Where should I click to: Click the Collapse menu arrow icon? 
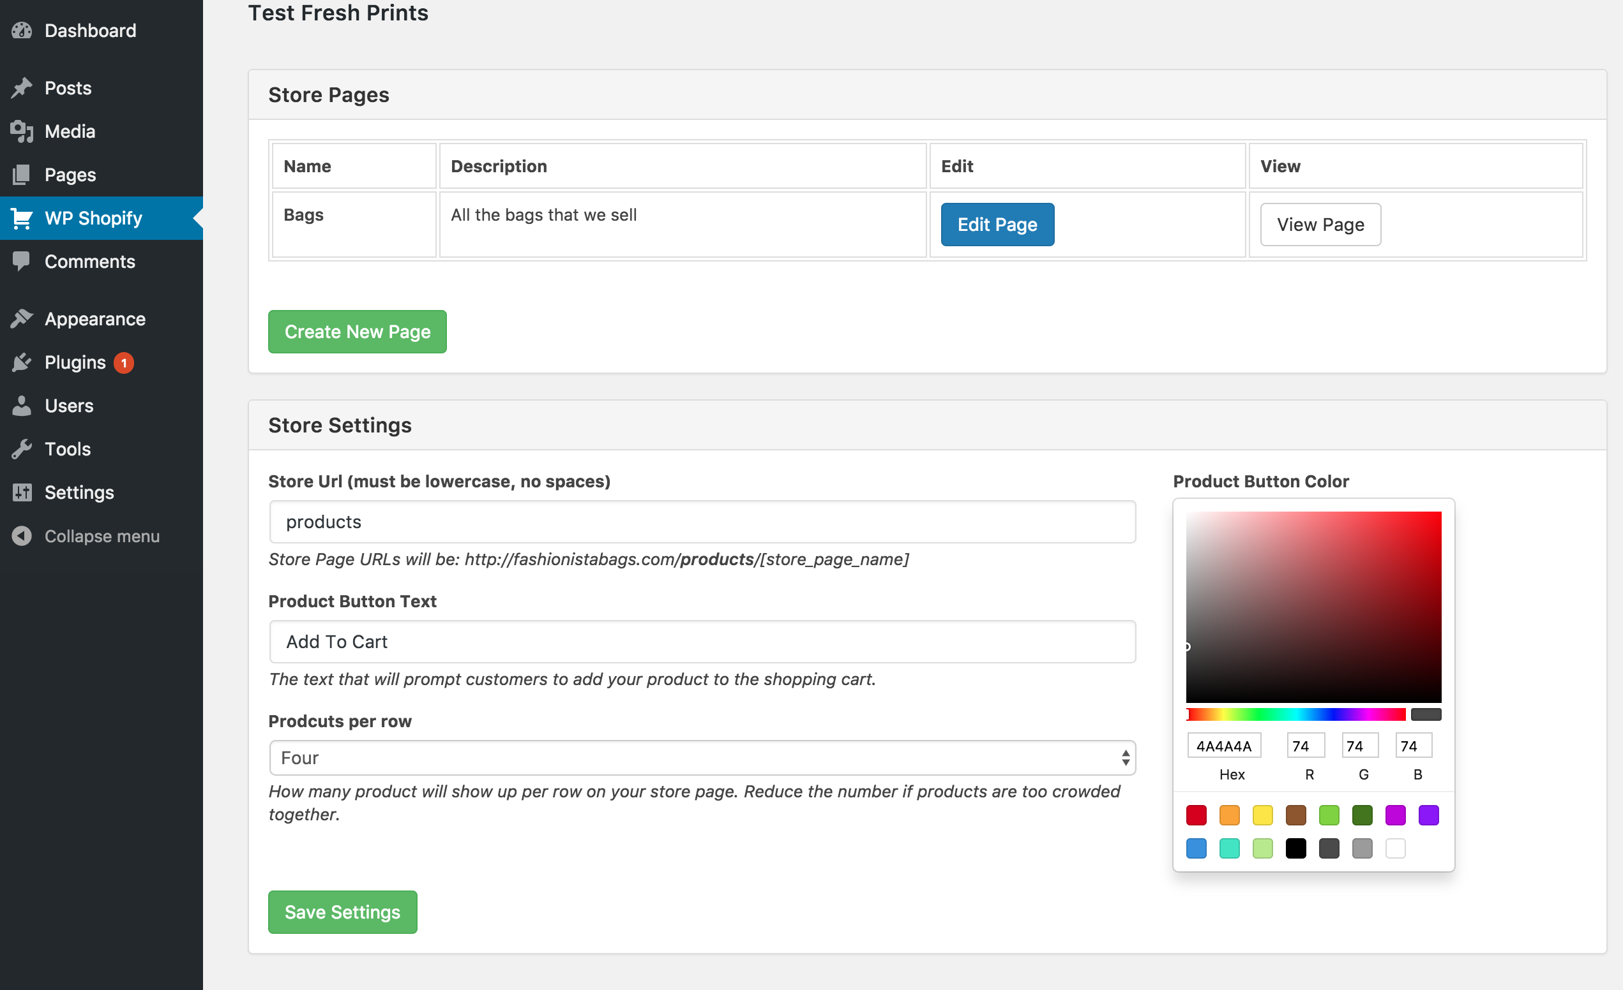[x=22, y=536]
